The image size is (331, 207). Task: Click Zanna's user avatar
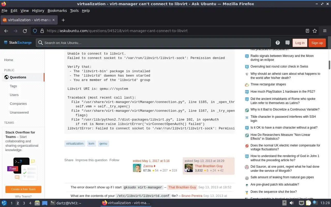click(137, 168)
